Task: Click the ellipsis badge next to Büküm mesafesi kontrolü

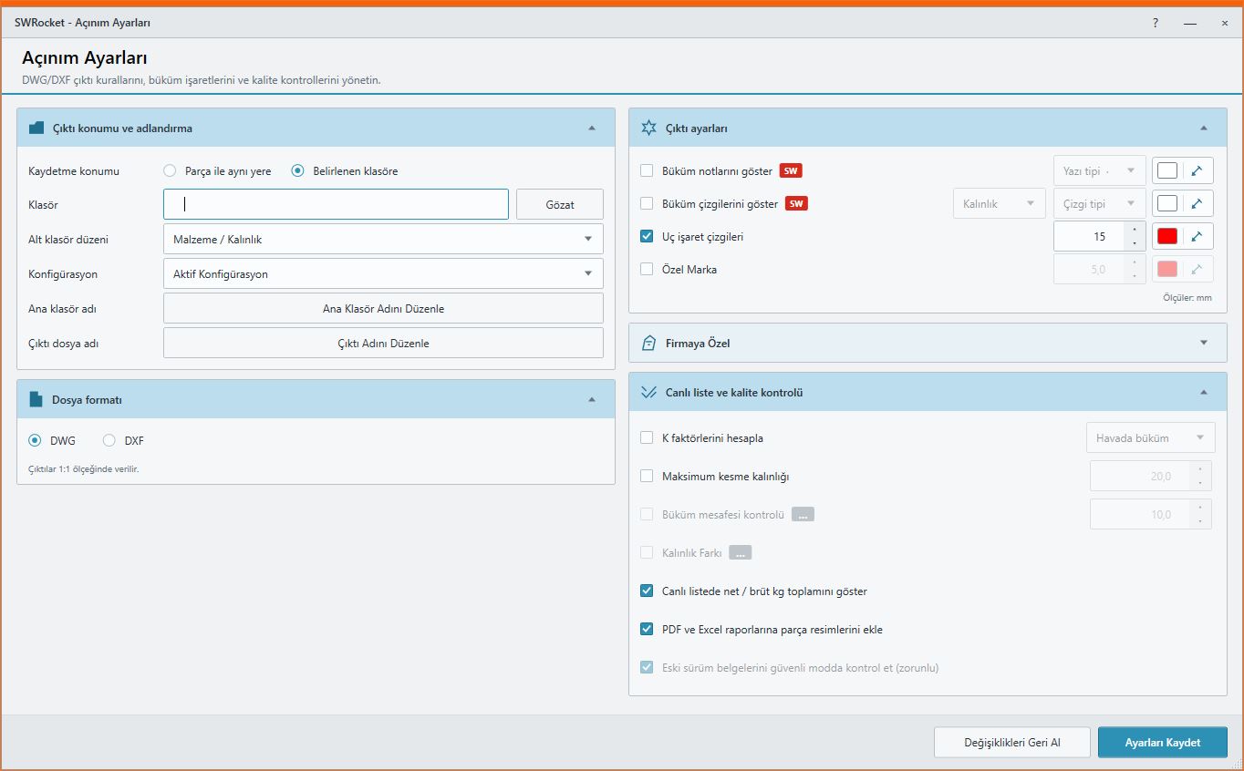Action: tap(803, 514)
